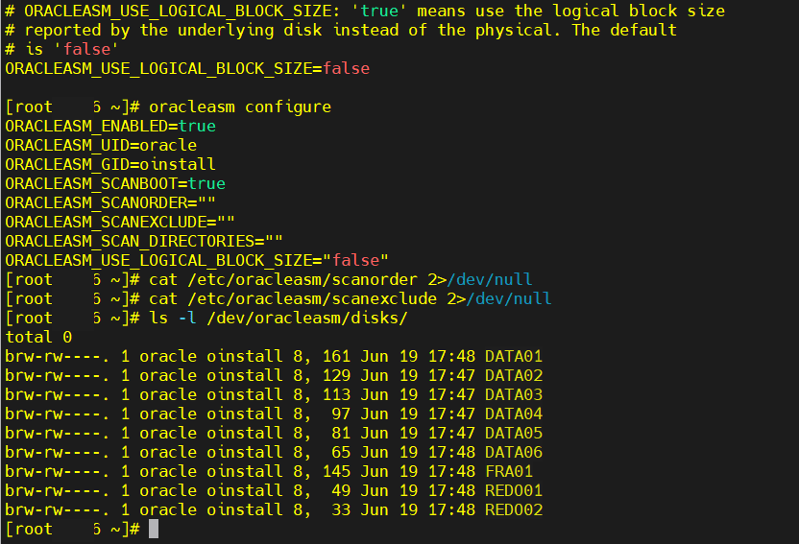Click the comment line starting '# ORACLEASM_USE_LOGICAL_BLOCK_SIZE:'
Image resolution: width=799 pixels, height=544 pixels.
365,12
